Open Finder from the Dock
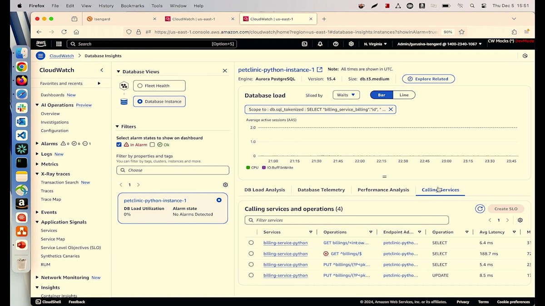Viewport: 545px width, 306px height. pos(21,53)
